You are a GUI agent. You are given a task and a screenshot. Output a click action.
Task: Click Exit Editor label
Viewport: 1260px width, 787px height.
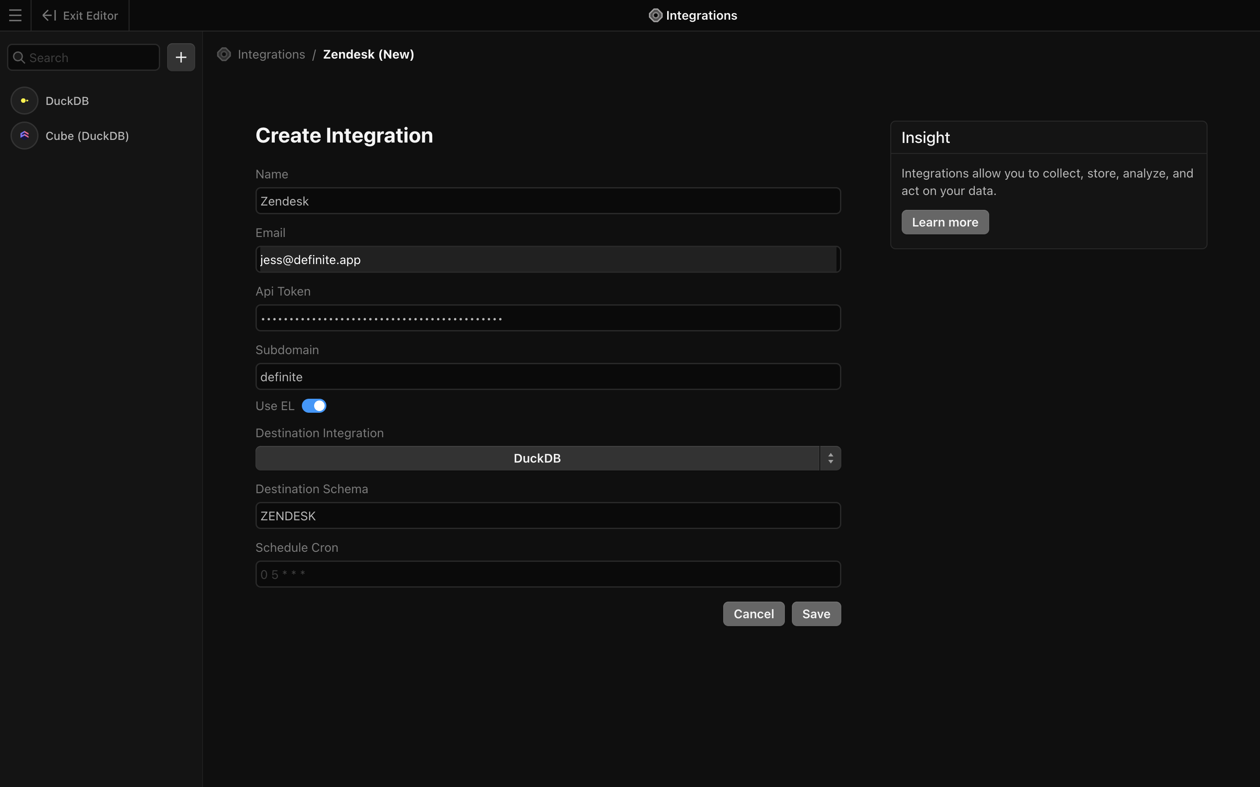coord(91,16)
